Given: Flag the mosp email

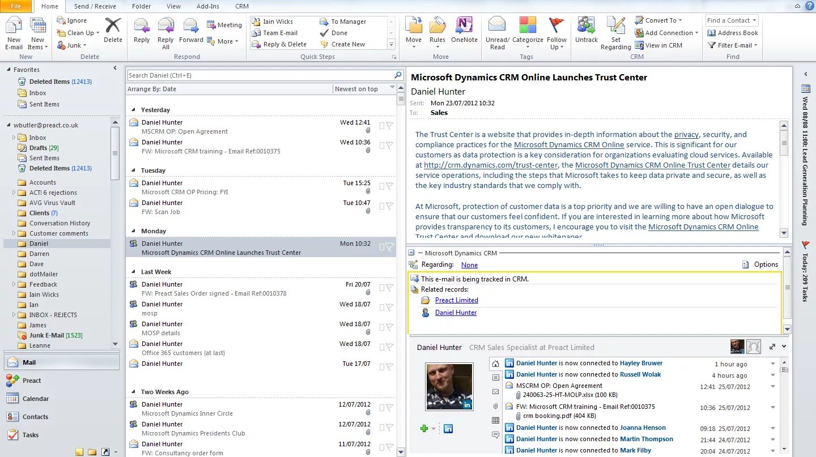Looking at the screenshot, I should [390, 307].
